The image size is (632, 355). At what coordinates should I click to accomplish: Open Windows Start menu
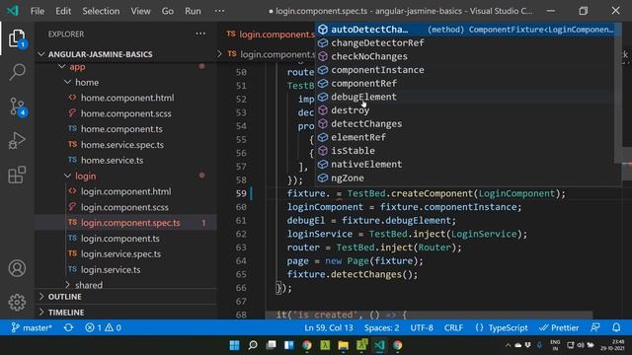coord(234,345)
